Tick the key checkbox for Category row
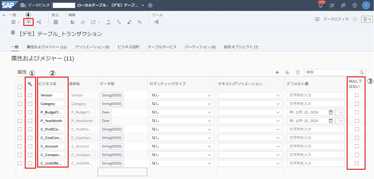Viewport: 374px width, 179px height. [x=30, y=104]
